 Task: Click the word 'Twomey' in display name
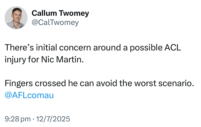(x=74, y=13)
